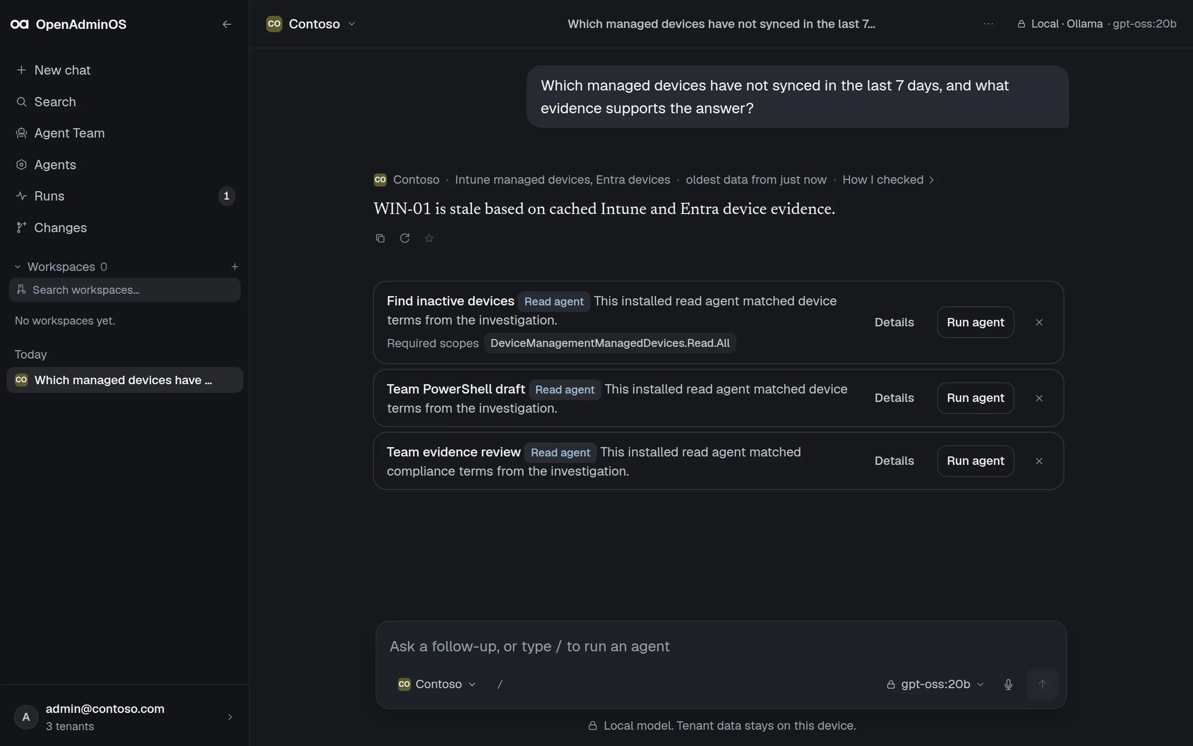Screen dimensions: 1193x746
Task: Click the Local Ollama gpt-oss:20b status
Action: pyautogui.click(x=1097, y=24)
